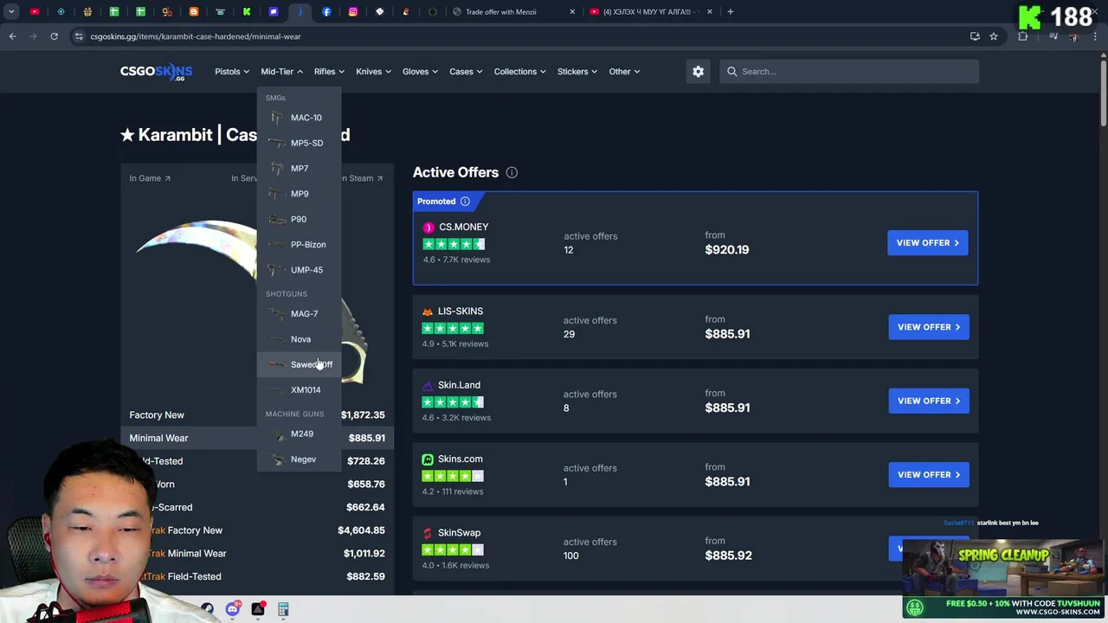Bookmark this page with star icon
The width and height of the screenshot is (1108, 623).
point(994,36)
